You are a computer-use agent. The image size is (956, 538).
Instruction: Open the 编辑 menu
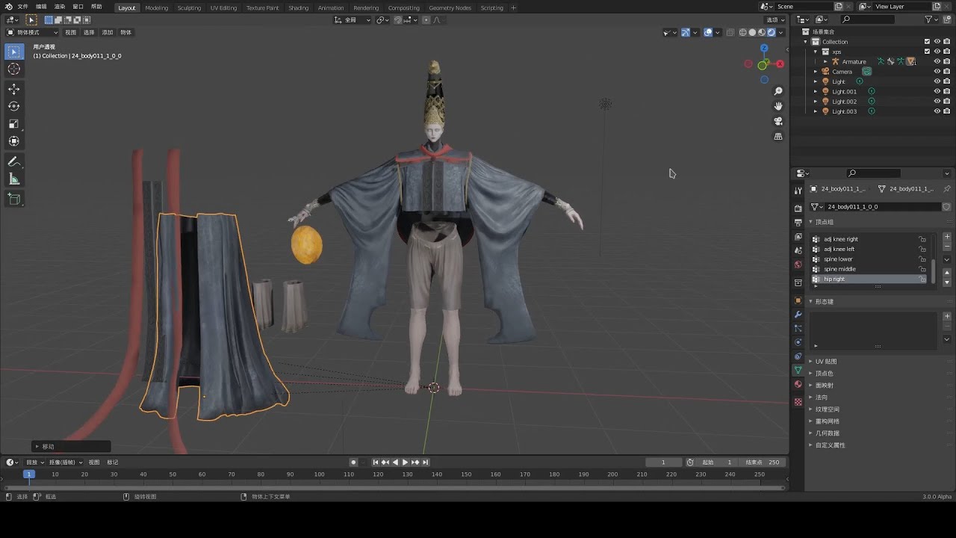coord(41,7)
